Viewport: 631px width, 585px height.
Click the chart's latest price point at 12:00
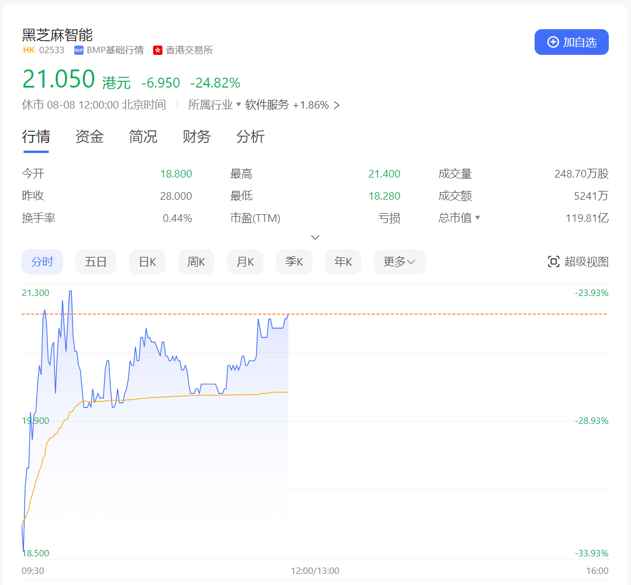coord(288,315)
